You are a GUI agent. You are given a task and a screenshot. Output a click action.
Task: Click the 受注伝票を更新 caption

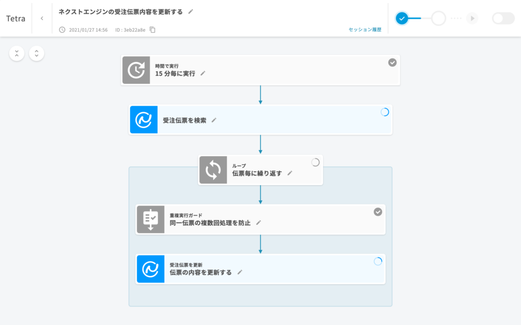point(186,265)
